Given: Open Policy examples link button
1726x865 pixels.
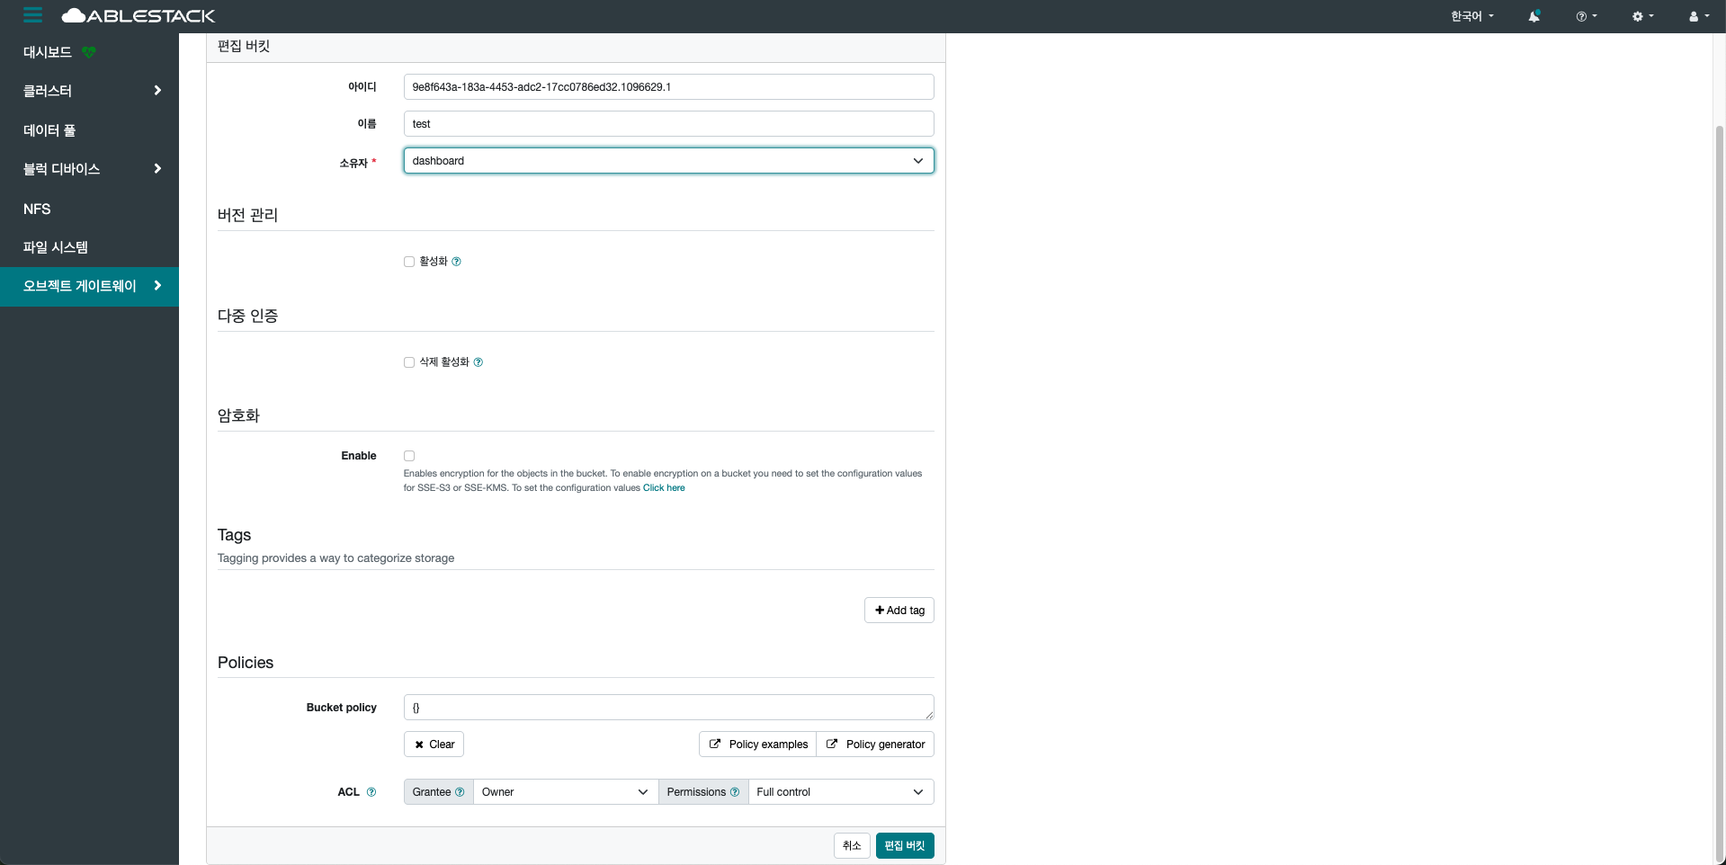Looking at the screenshot, I should (x=757, y=745).
